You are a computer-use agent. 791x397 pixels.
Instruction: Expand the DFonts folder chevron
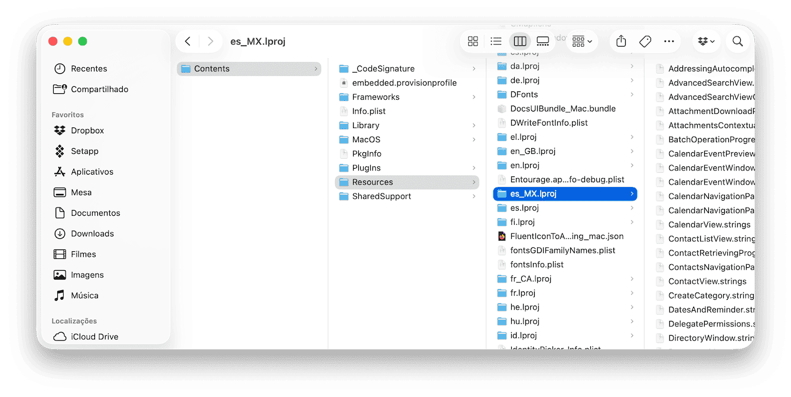click(x=632, y=94)
